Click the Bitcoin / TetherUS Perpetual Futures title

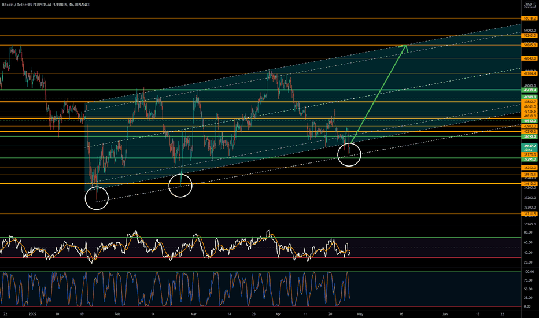pyautogui.click(x=45, y=5)
